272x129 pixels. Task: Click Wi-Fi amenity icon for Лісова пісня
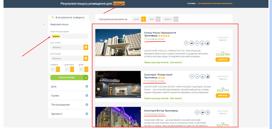click(191, 76)
